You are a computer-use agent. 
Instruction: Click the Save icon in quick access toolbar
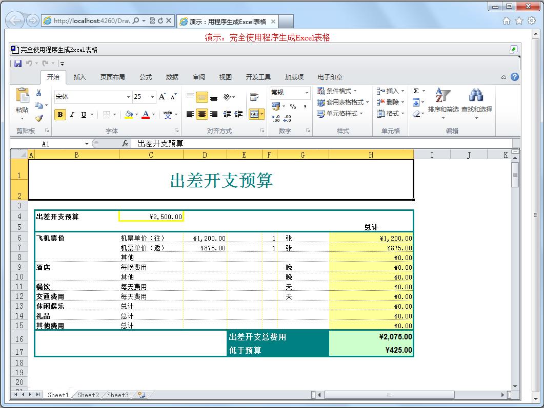click(x=18, y=63)
